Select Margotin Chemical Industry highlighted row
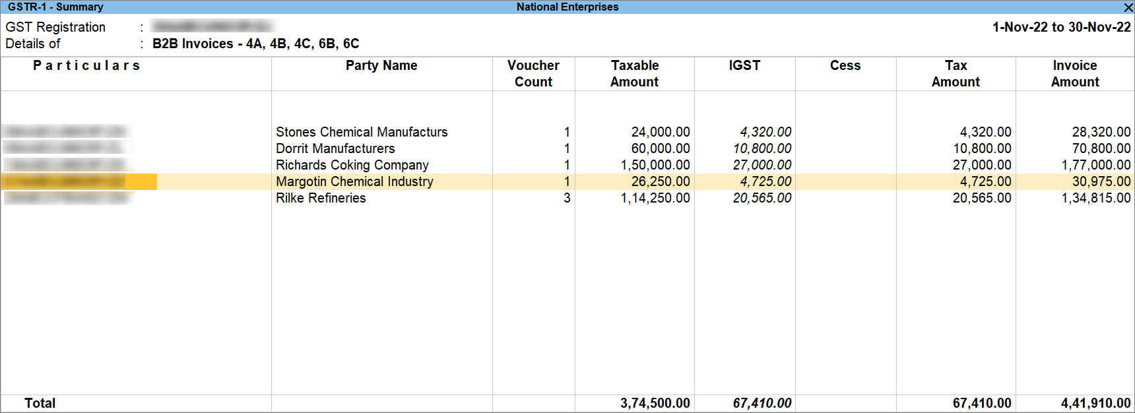Image resolution: width=1135 pixels, height=413 pixels. coord(567,181)
